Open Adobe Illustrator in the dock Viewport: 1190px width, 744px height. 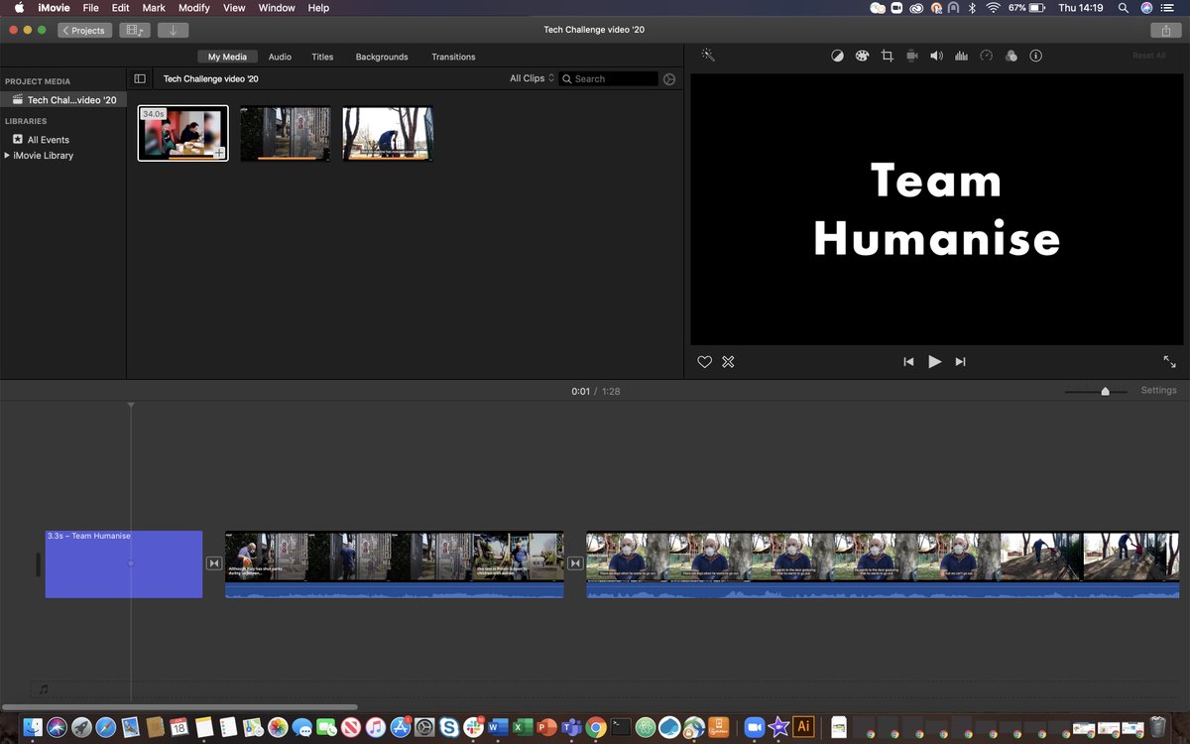(803, 727)
